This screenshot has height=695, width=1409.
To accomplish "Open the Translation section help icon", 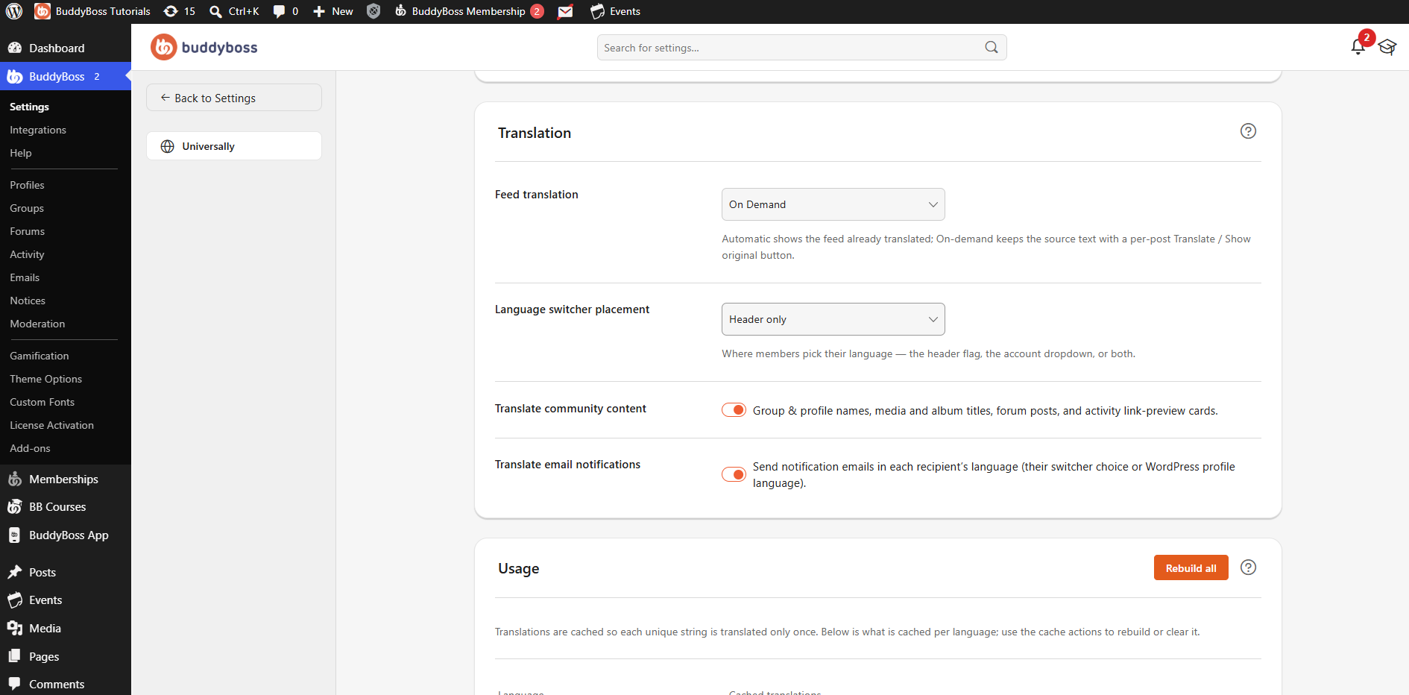I will (1248, 131).
